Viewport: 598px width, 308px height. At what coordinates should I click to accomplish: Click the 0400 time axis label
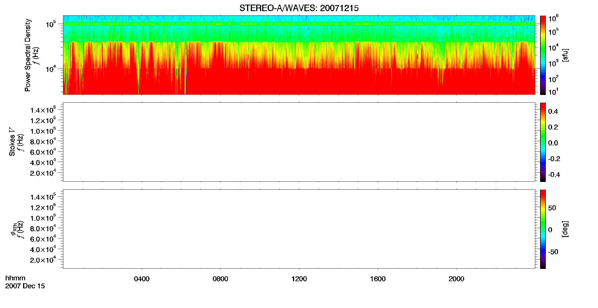[142, 279]
